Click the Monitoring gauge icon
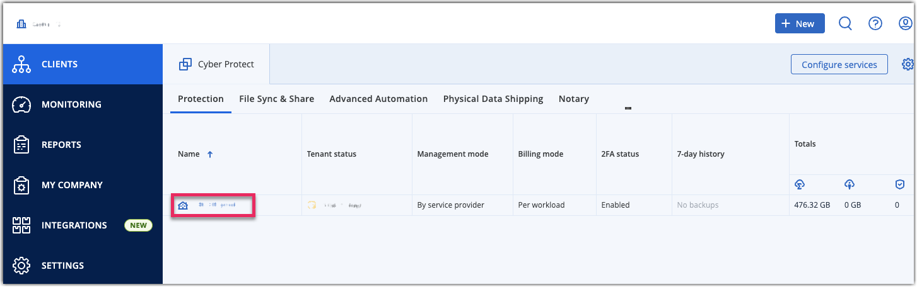Image resolution: width=917 pixels, height=287 pixels. coord(21,104)
